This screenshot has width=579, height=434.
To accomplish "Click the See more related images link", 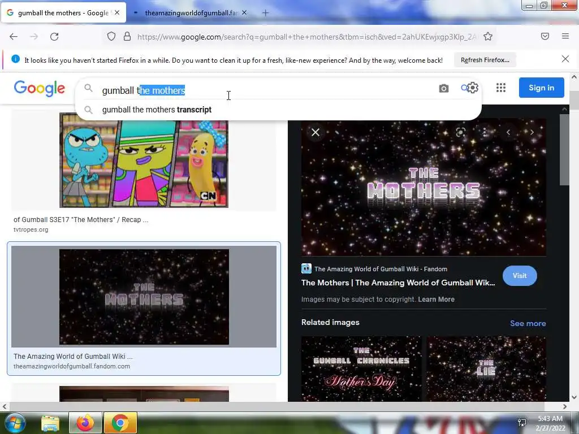I will pos(528,323).
